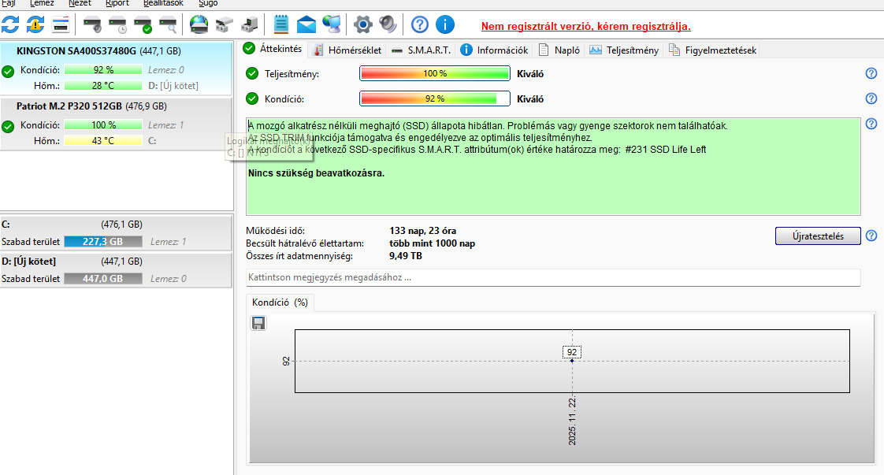Click the blue info circle toolbar icon
This screenshot has height=475, width=884.
point(445,24)
